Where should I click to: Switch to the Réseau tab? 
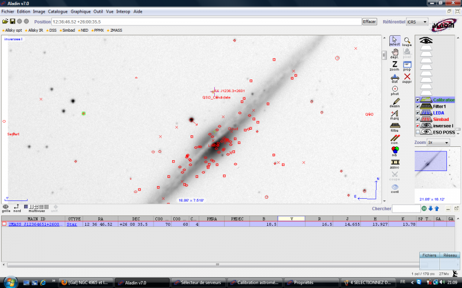coord(450,255)
